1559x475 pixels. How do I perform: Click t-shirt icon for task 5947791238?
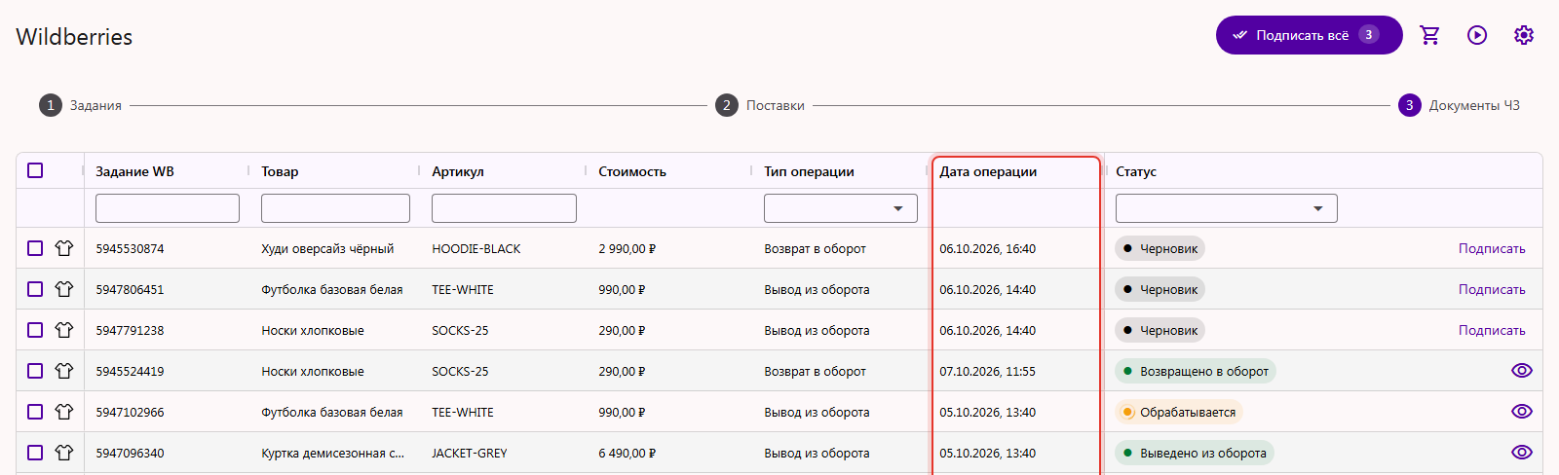pyautogui.click(x=64, y=330)
